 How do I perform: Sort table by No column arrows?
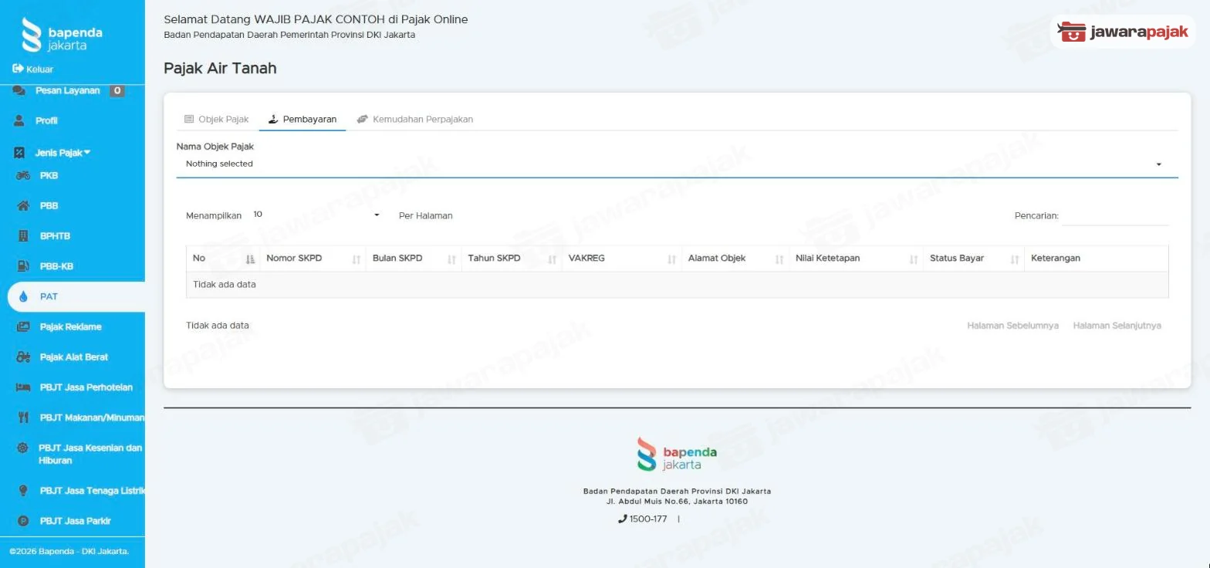[250, 259]
